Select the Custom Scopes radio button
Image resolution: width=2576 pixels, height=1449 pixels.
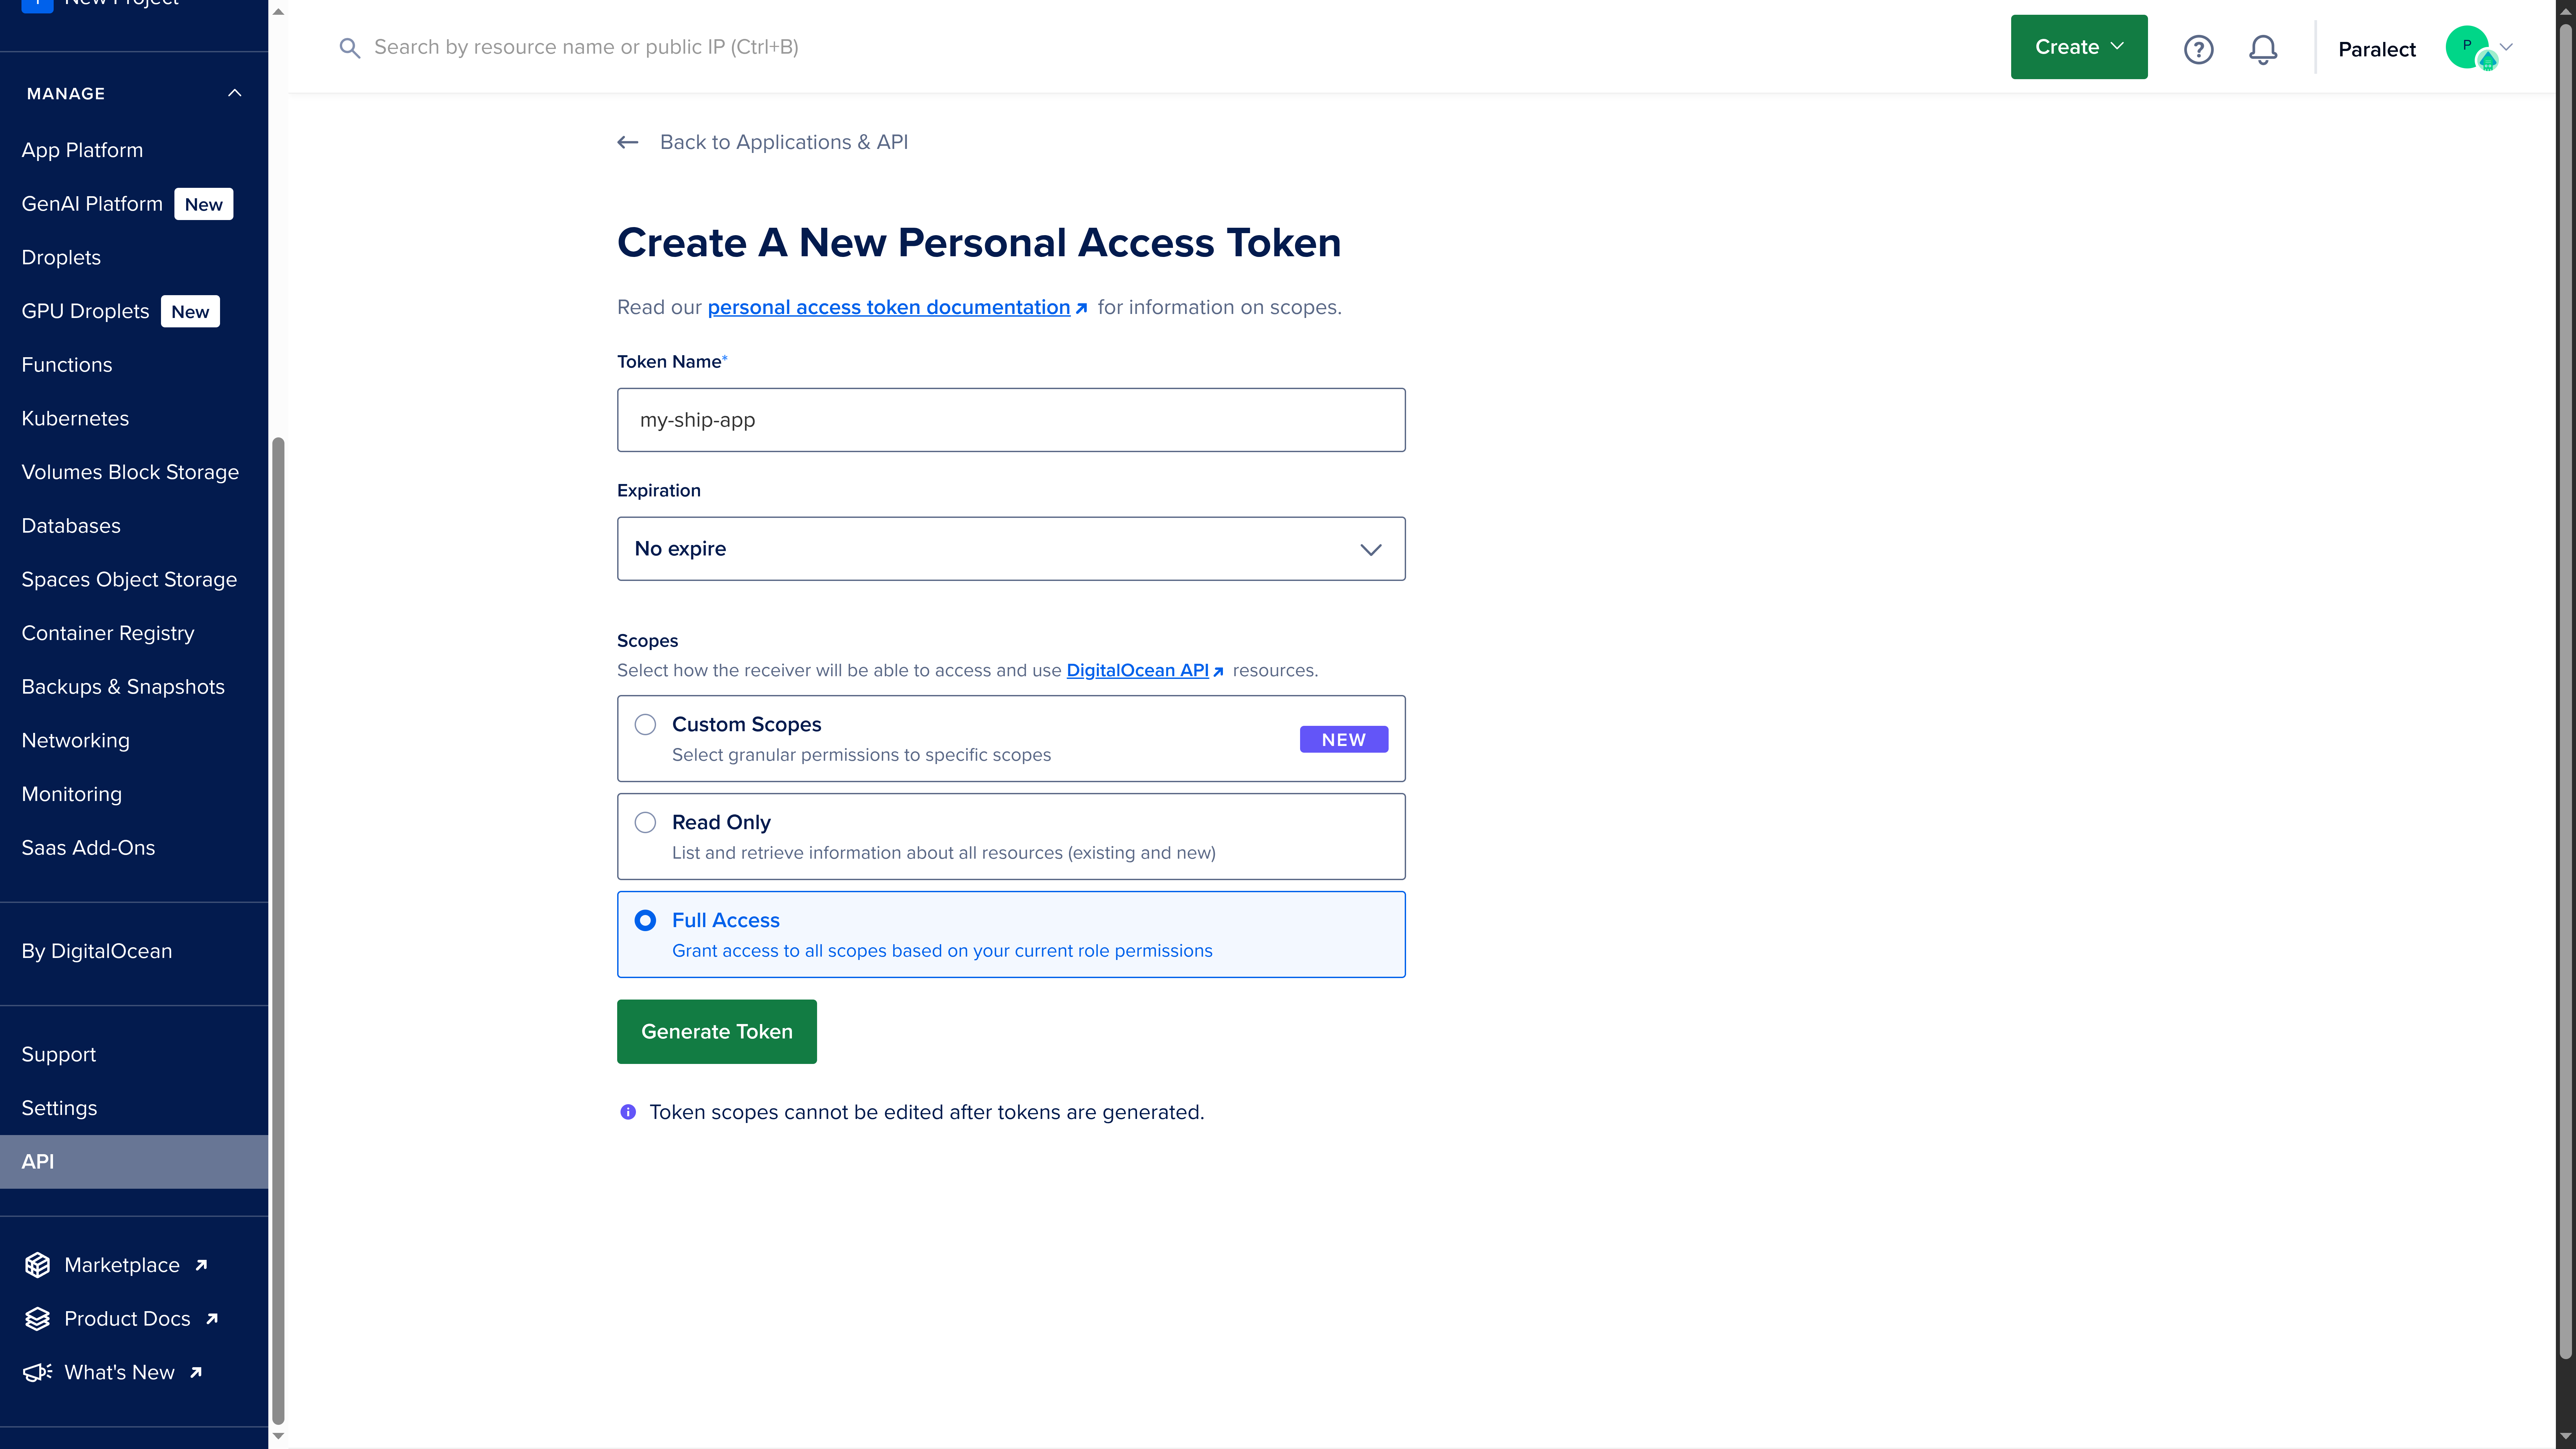(x=645, y=724)
